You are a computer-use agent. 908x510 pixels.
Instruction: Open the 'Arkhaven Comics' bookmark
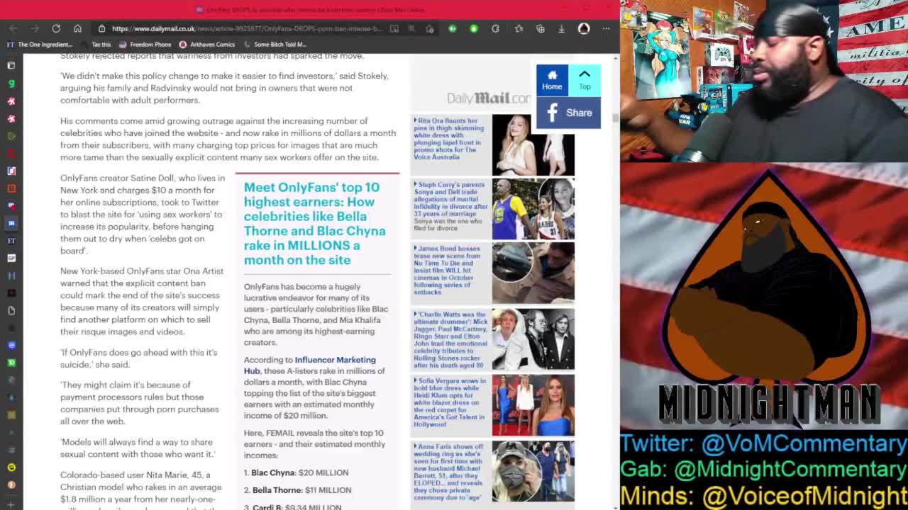pos(207,44)
